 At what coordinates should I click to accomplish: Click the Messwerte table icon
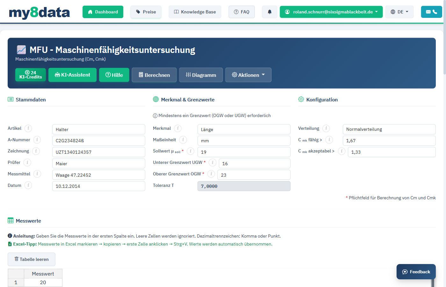pos(11,221)
